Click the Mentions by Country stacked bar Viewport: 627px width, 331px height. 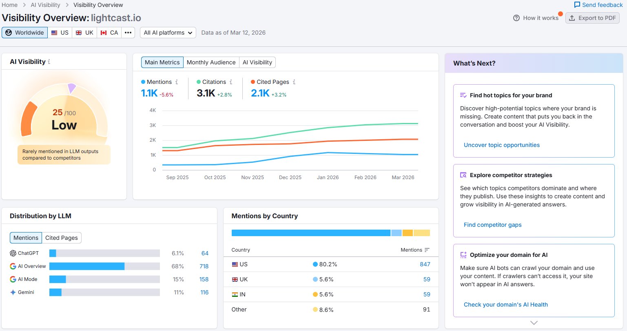click(331, 233)
